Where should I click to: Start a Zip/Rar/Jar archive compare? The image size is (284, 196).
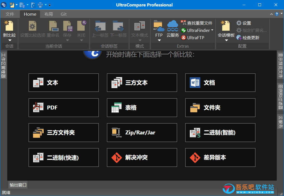pos(142,132)
